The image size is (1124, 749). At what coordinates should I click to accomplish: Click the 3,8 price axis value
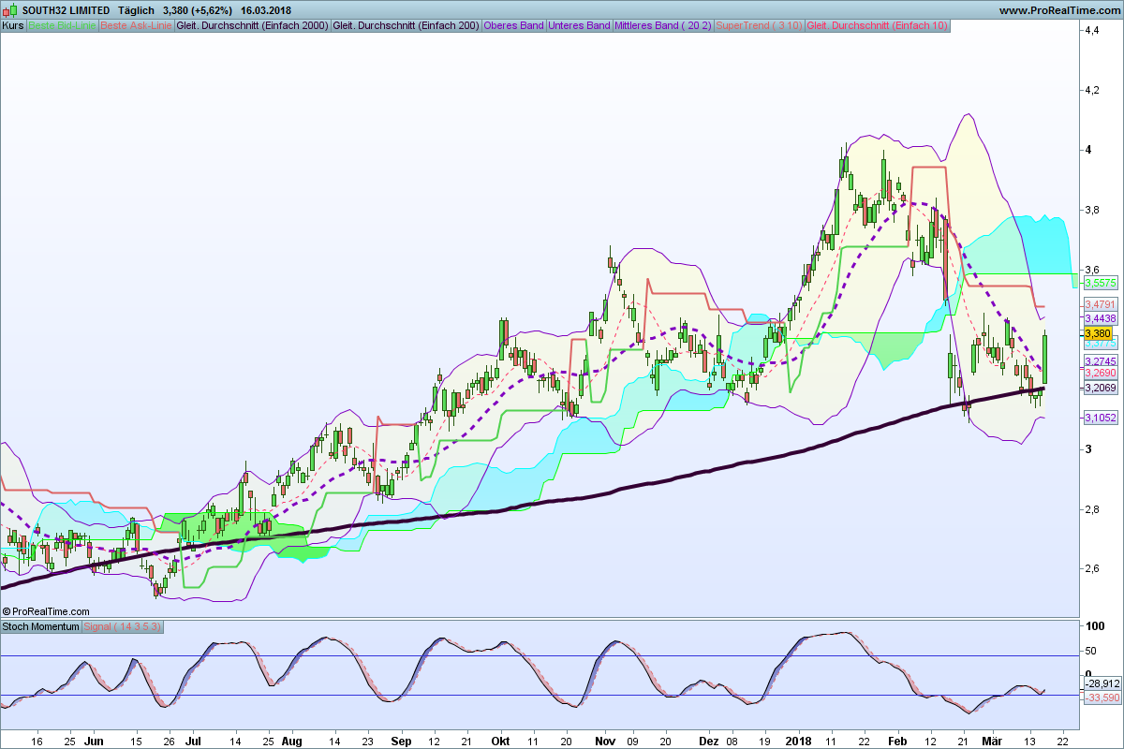(1091, 211)
